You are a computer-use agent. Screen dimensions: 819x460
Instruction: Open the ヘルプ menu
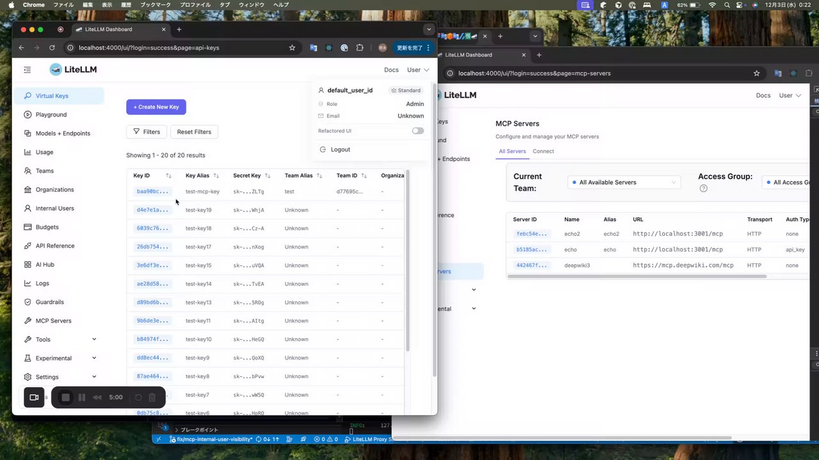coord(281,5)
